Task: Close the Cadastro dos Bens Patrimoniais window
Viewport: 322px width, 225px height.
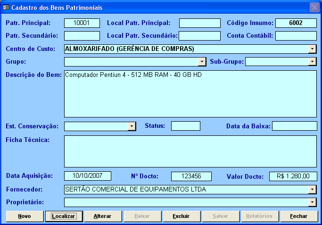Action: pos(314,8)
